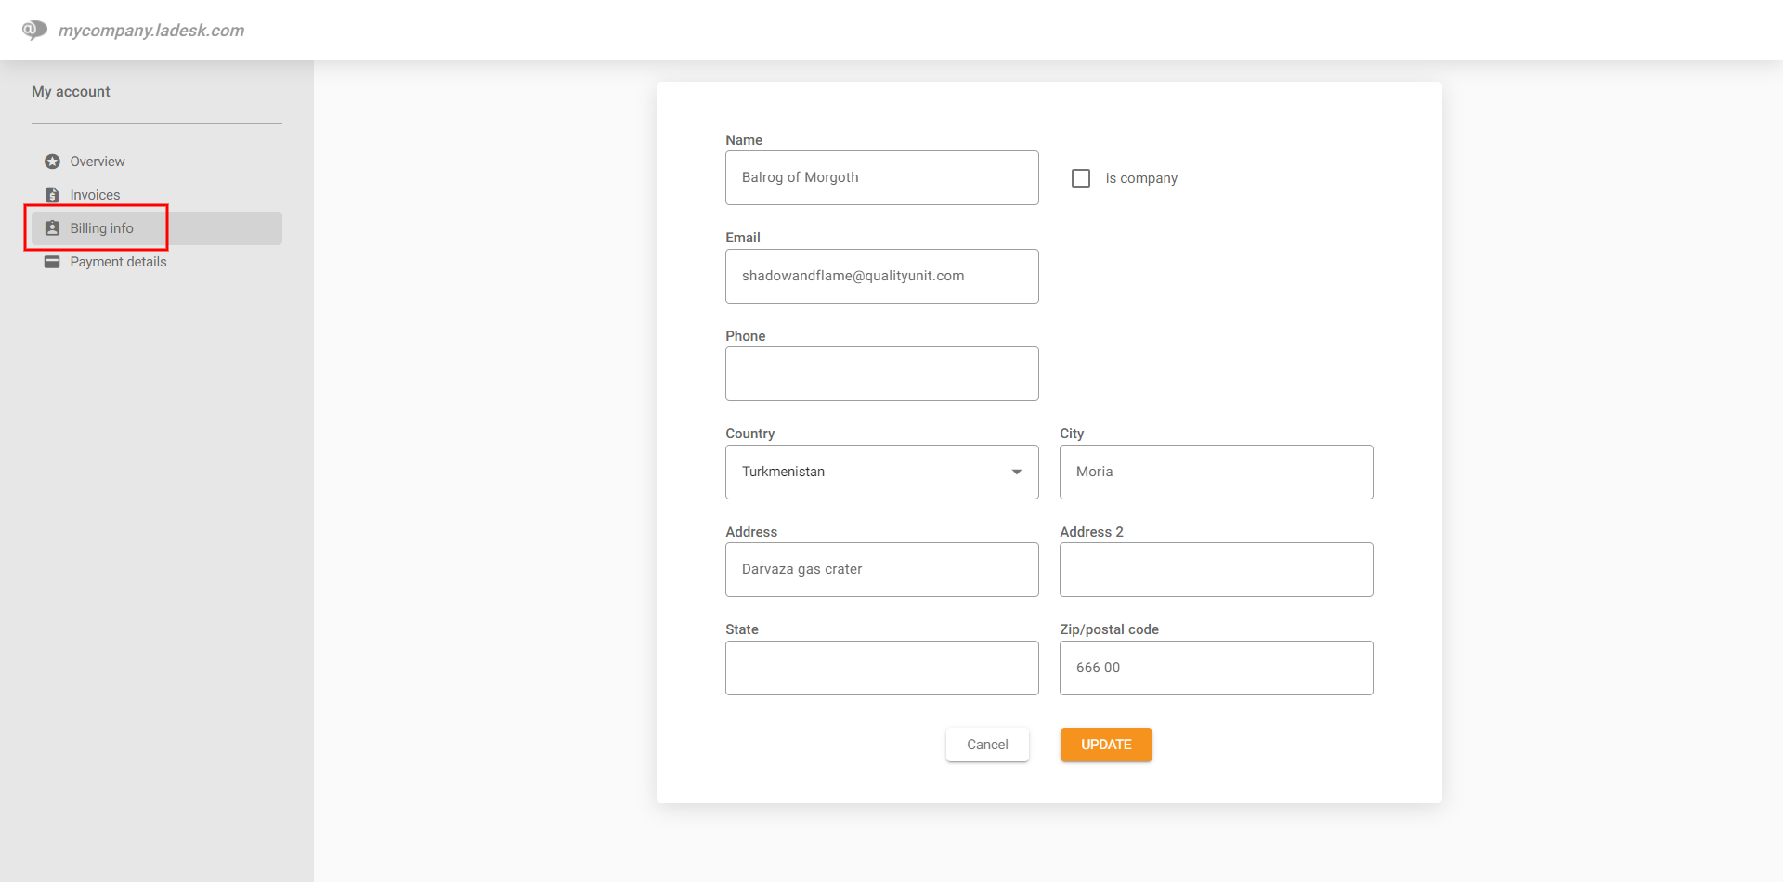Screen dimensions: 1784x882
Task: Click the mycompany.ladesk.com header link
Action: (151, 31)
